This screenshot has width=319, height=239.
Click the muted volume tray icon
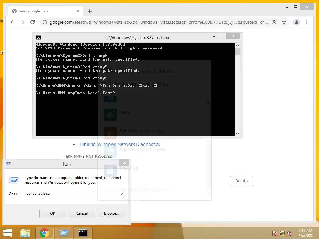coord(290,233)
